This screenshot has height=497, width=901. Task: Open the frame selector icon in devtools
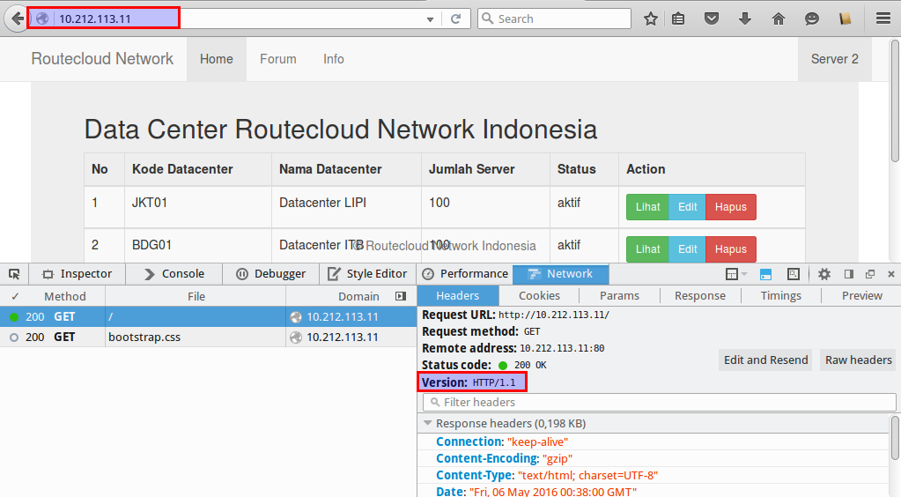coord(732,274)
